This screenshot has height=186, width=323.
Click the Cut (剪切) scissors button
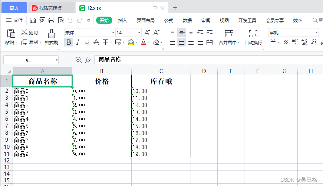point(30,32)
